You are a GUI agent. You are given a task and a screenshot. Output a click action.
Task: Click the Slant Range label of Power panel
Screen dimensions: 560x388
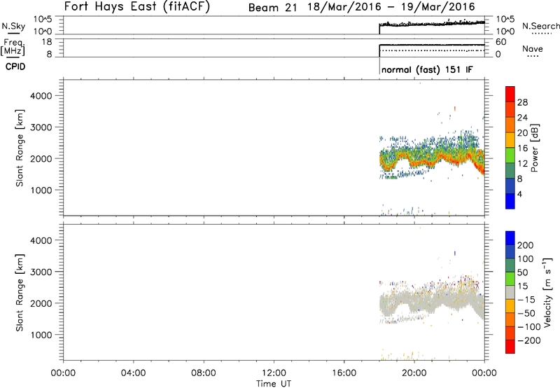click(20, 148)
